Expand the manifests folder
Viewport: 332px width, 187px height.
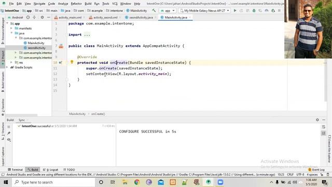(x=11, y=28)
